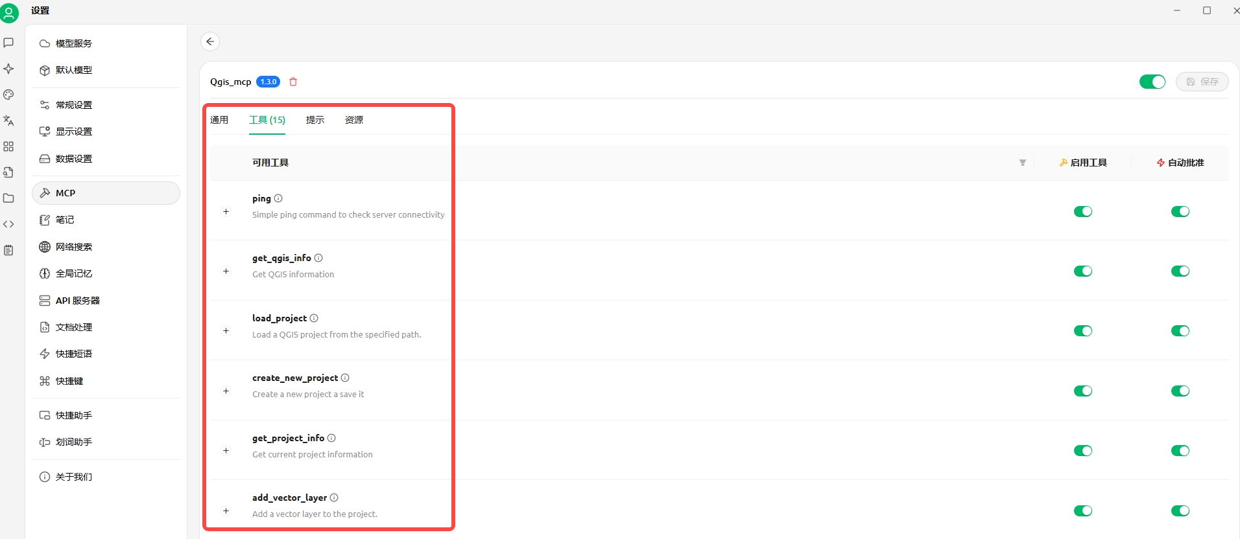This screenshot has width=1240, height=539.
Task: Open 默认模型 settings
Action: point(106,70)
